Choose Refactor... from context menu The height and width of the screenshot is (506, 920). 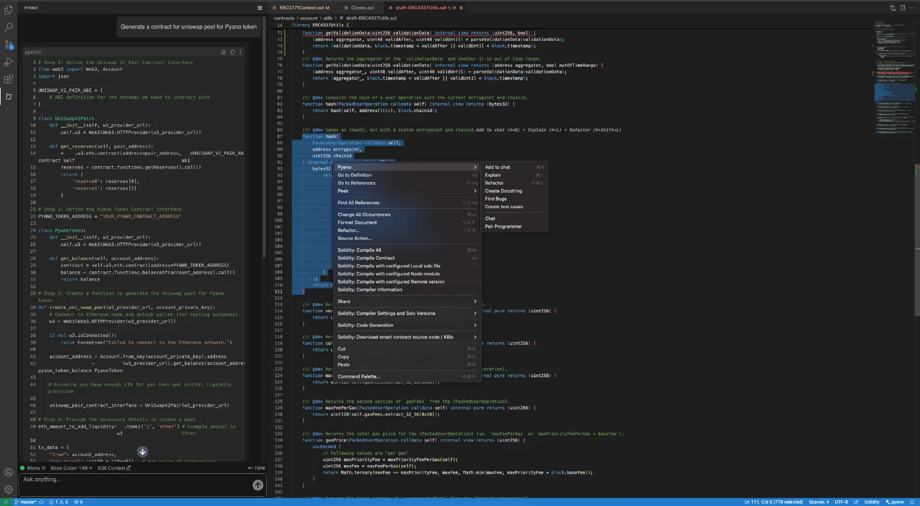pos(407,230)
